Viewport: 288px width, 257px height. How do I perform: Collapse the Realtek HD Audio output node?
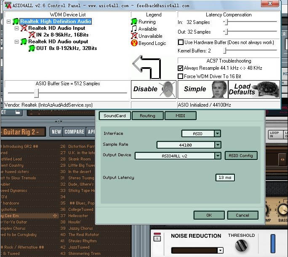point(16,42)
